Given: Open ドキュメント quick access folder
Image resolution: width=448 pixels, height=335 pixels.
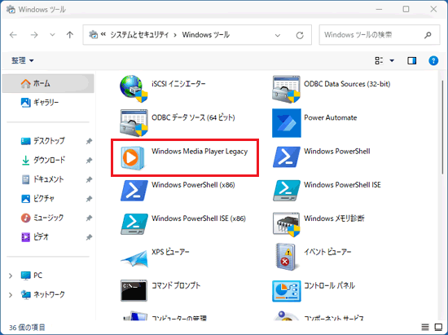Looking at the screenshot, I should pos(48,179).
